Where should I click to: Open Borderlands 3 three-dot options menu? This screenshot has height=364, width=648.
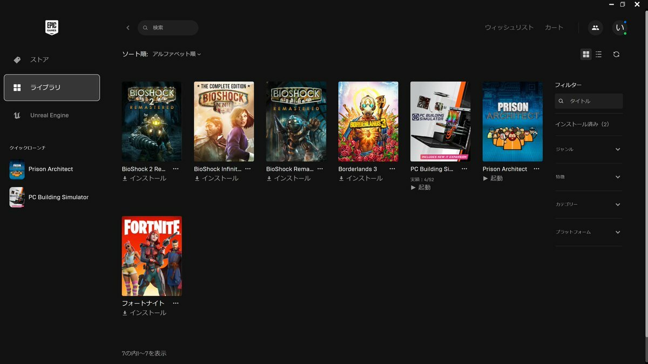392,169
